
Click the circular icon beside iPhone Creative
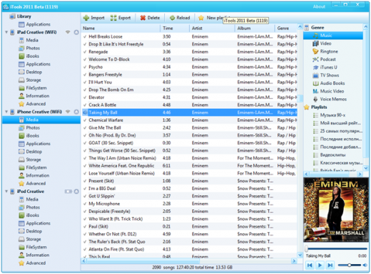76,112
